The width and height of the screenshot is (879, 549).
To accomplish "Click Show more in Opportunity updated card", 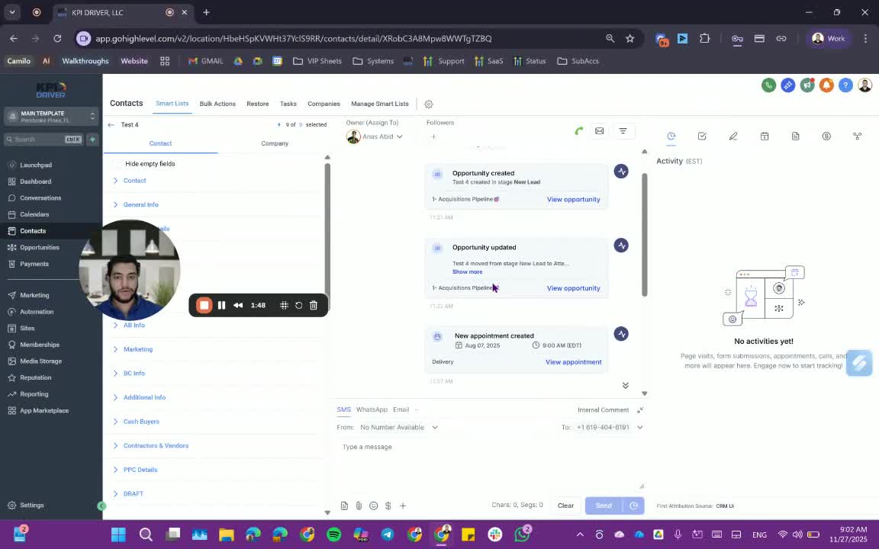I will point(467,271).
